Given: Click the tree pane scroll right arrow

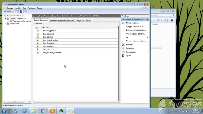Looking at the screenshot, I should (x=29, y=102).
